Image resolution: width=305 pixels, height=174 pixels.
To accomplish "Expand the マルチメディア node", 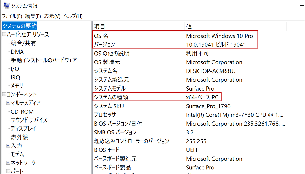I will 8,103.
